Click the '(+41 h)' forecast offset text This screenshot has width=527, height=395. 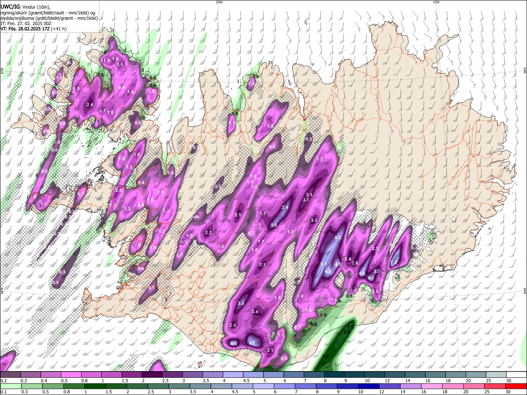point(59,29)
